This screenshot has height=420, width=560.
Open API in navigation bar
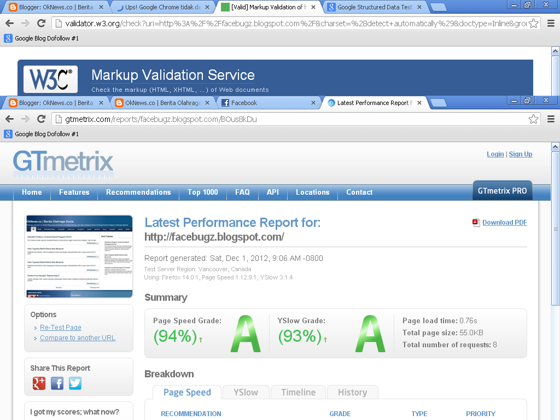click(272, 192)
